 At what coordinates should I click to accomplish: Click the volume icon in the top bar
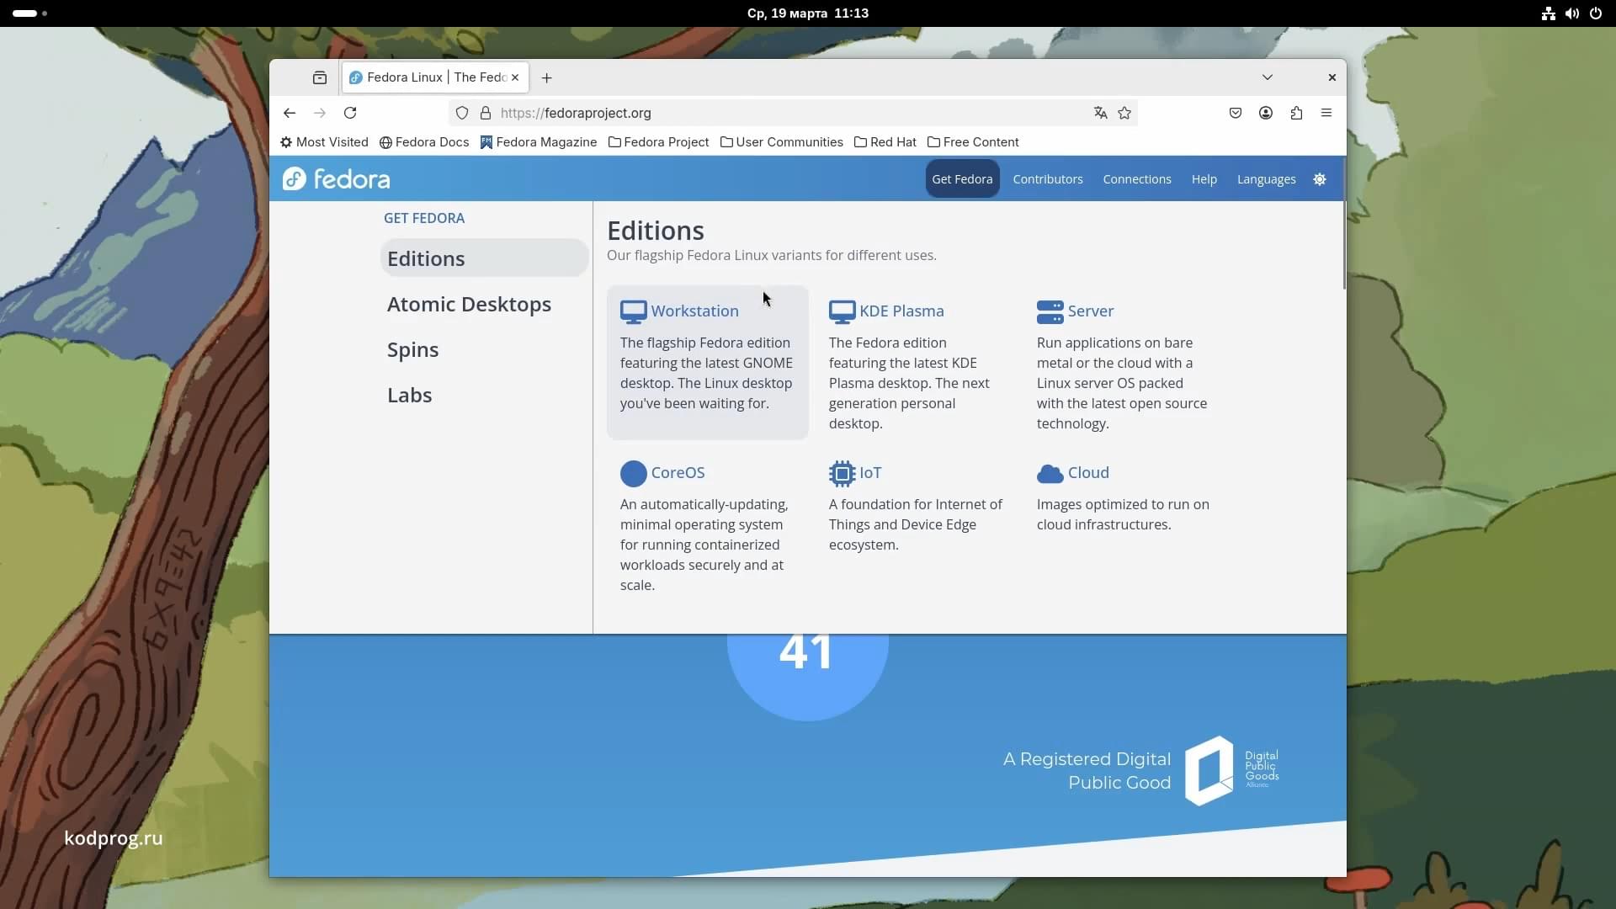tap(1571, 13)
